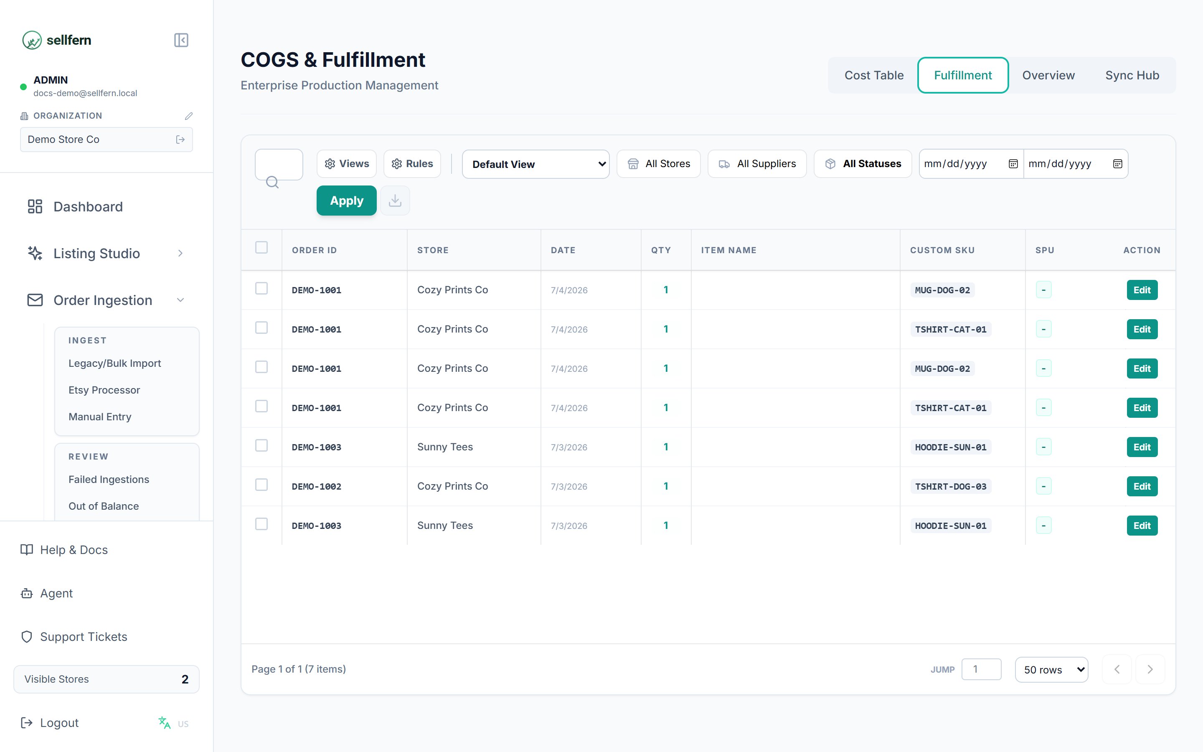Click the Listing Studio sparkle icon
1203x752 pixels.
pyautogui.click(x=35, y=253)
